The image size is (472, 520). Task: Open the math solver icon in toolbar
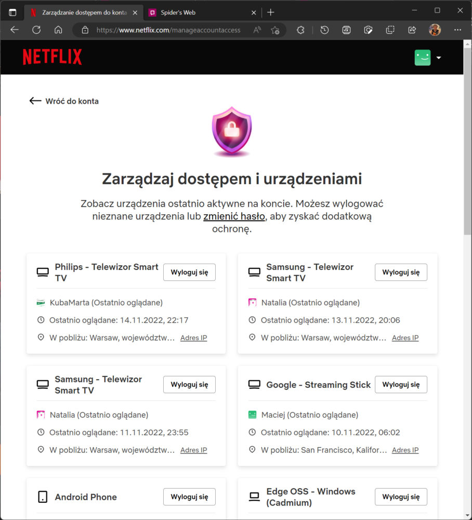pos(346,30)
